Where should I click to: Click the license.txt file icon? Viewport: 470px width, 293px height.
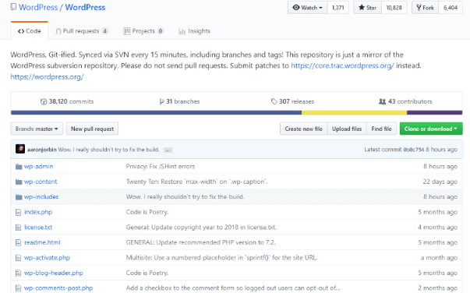point(18,228)
